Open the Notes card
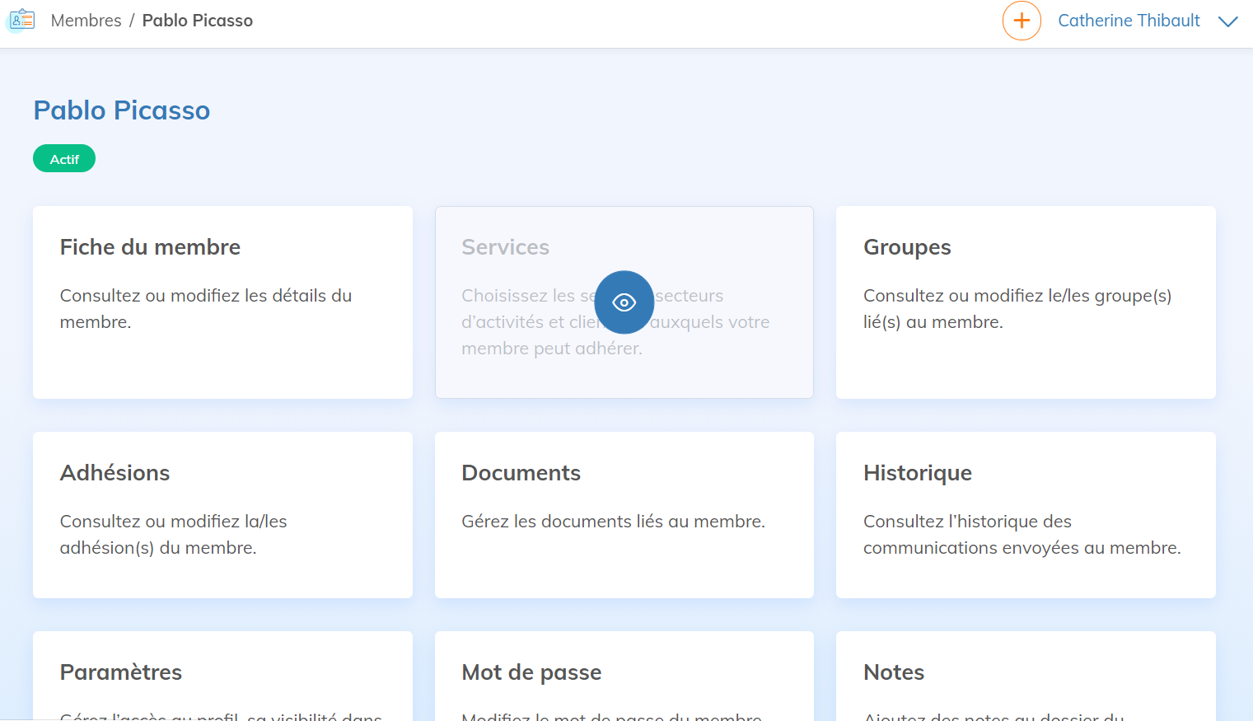 tap(1025, 676)
